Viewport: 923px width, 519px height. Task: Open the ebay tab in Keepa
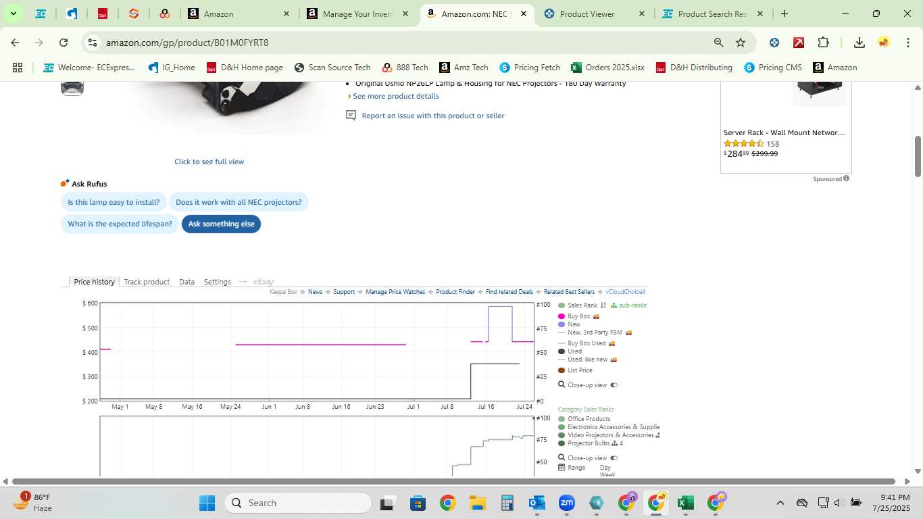(264, 282)
